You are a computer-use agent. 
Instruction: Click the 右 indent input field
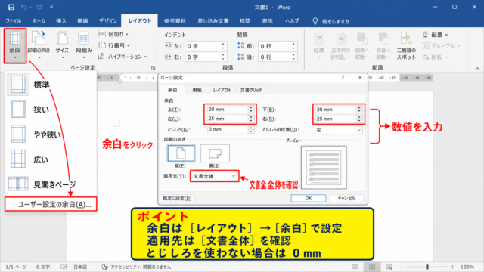(x=206, y=57)
